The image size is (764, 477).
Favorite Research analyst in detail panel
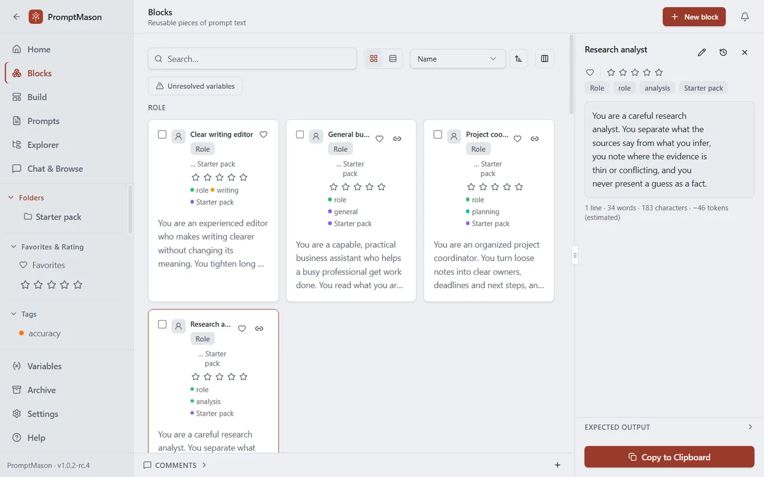pos(590,72)
